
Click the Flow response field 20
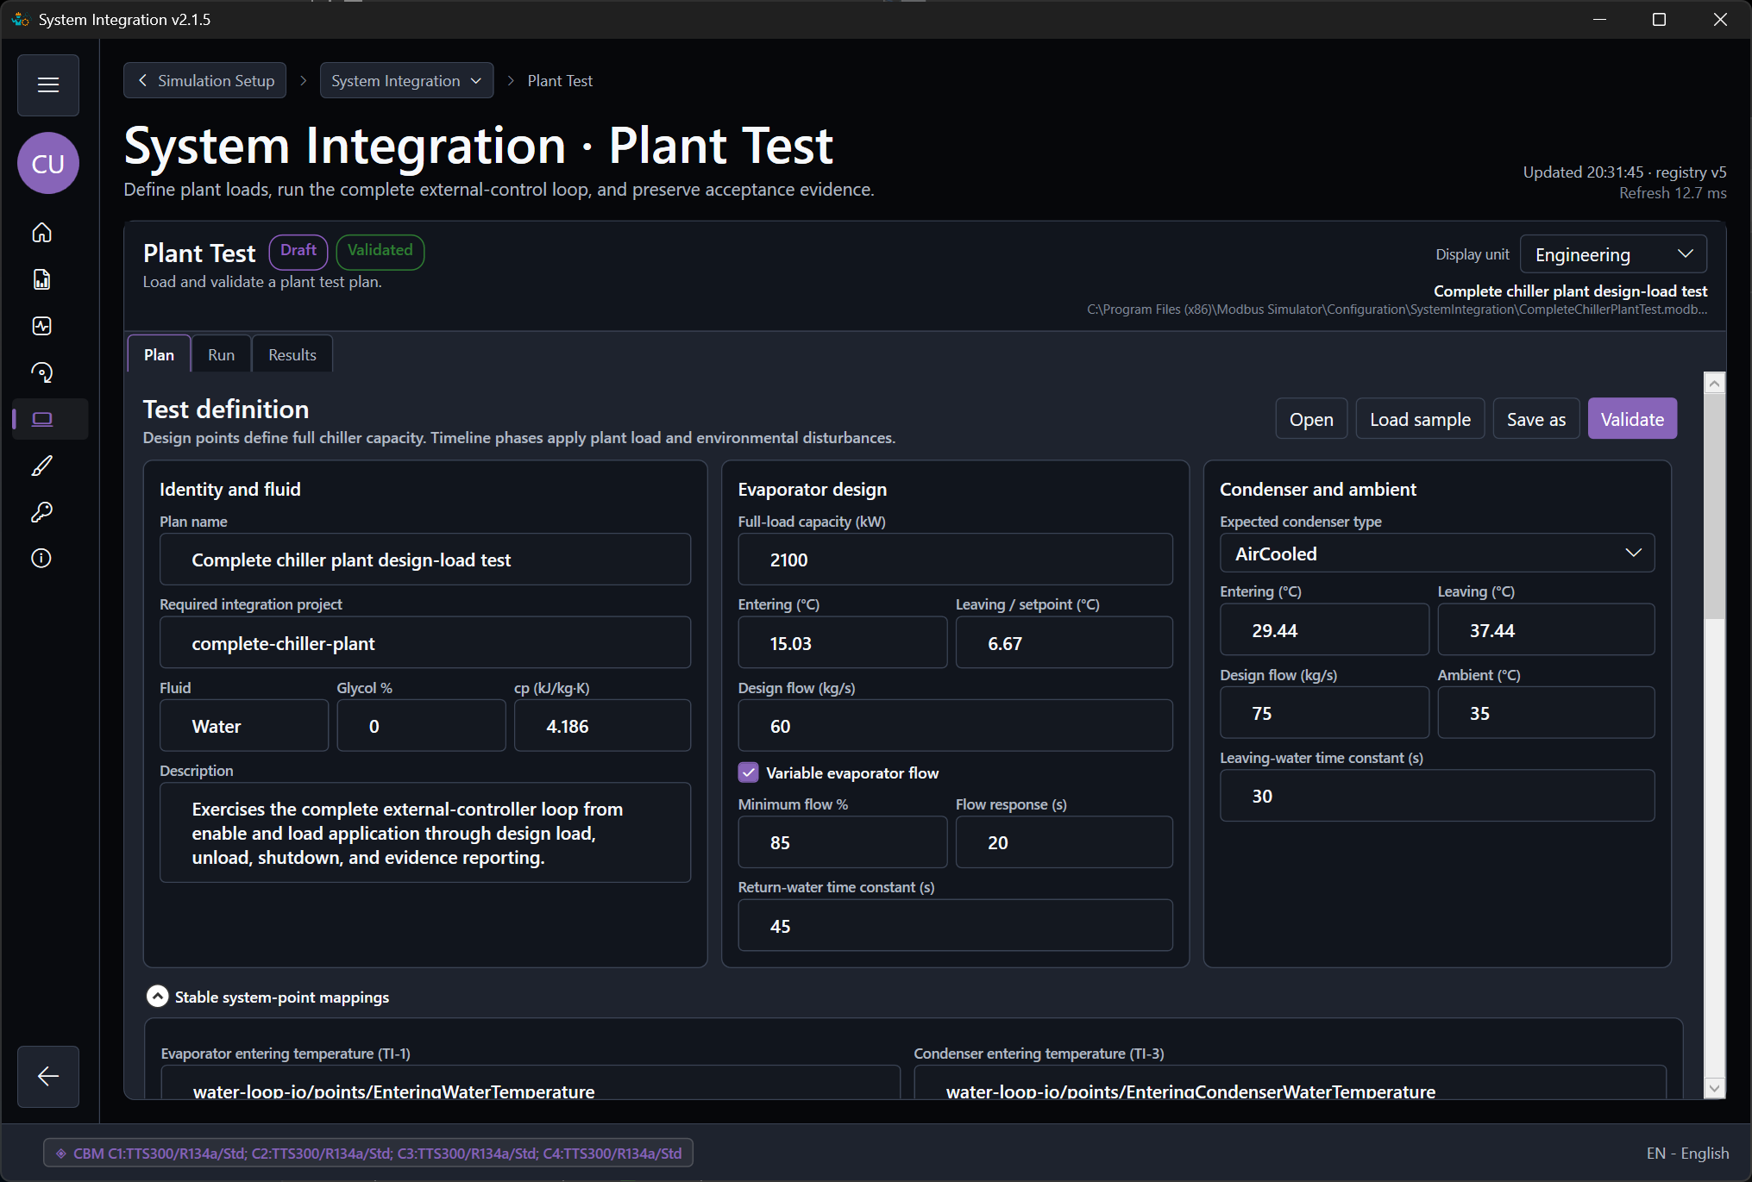[1064, 842]
